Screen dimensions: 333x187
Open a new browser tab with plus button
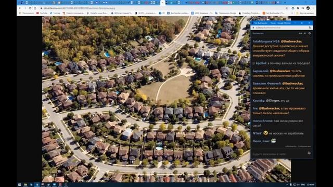coord(285,3)
